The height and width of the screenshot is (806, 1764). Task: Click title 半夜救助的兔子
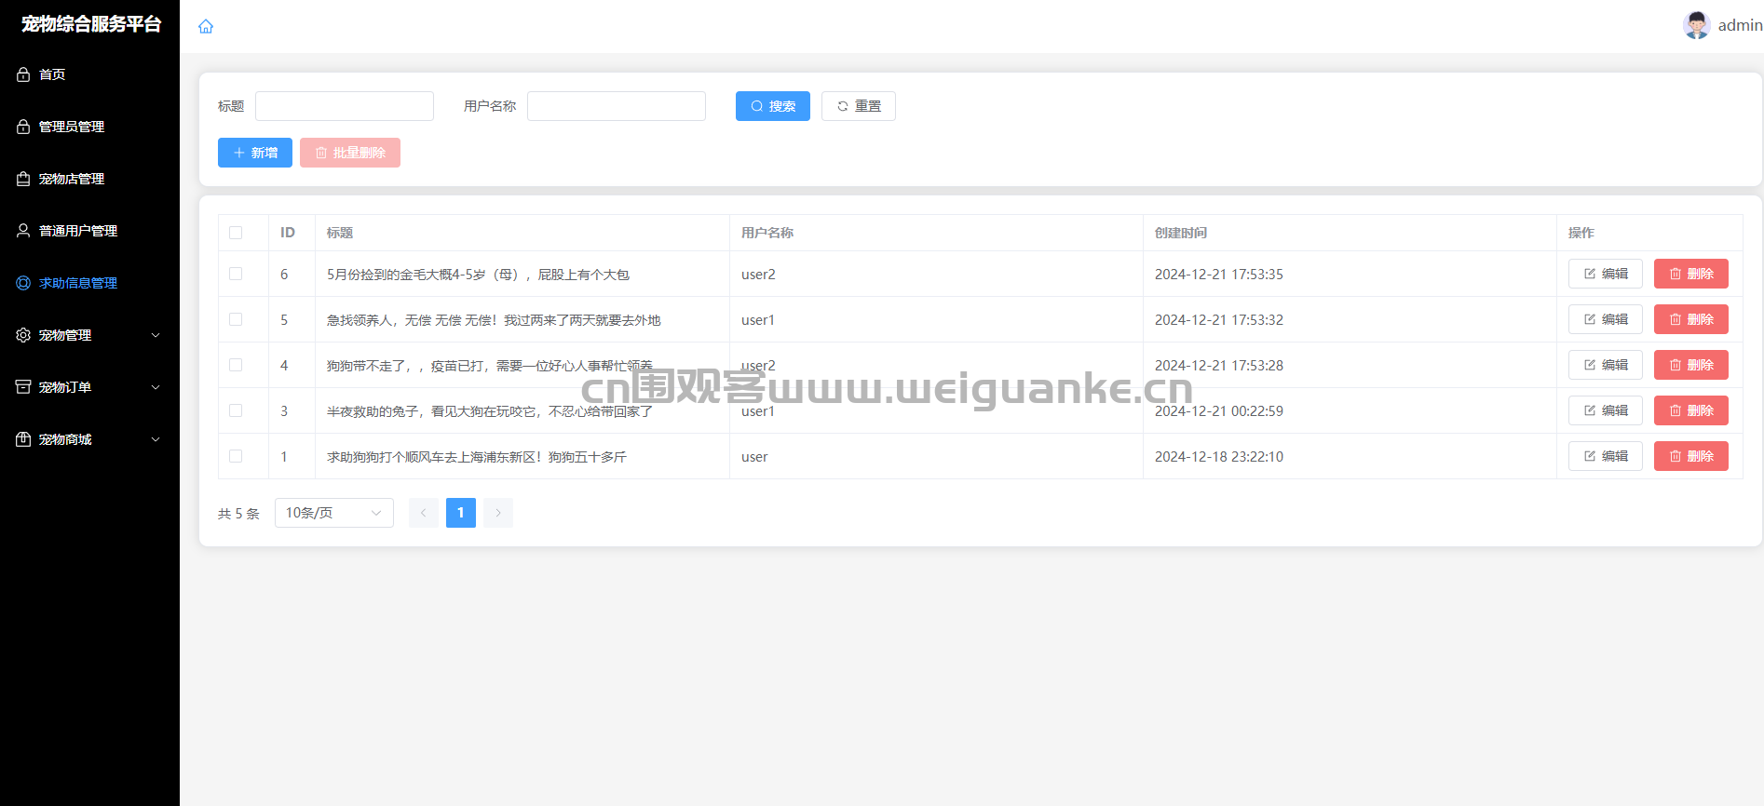click(490, 411)
